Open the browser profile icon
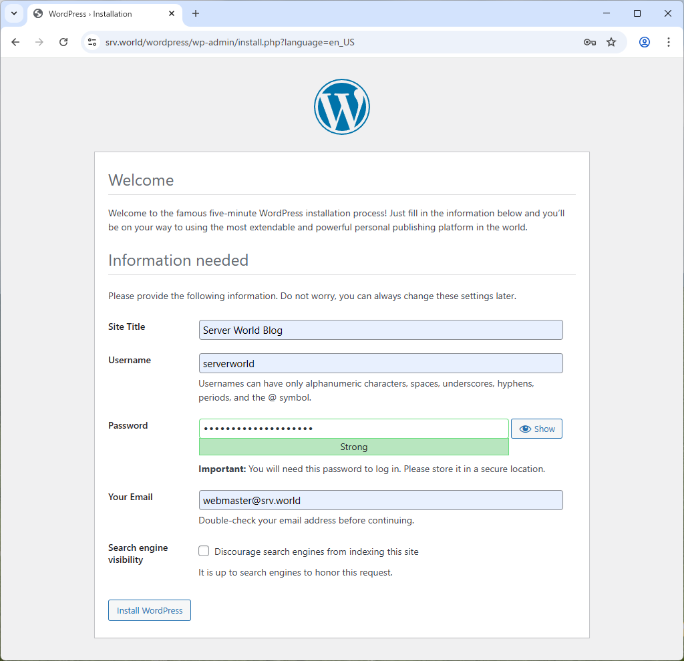 pos(644,41)
